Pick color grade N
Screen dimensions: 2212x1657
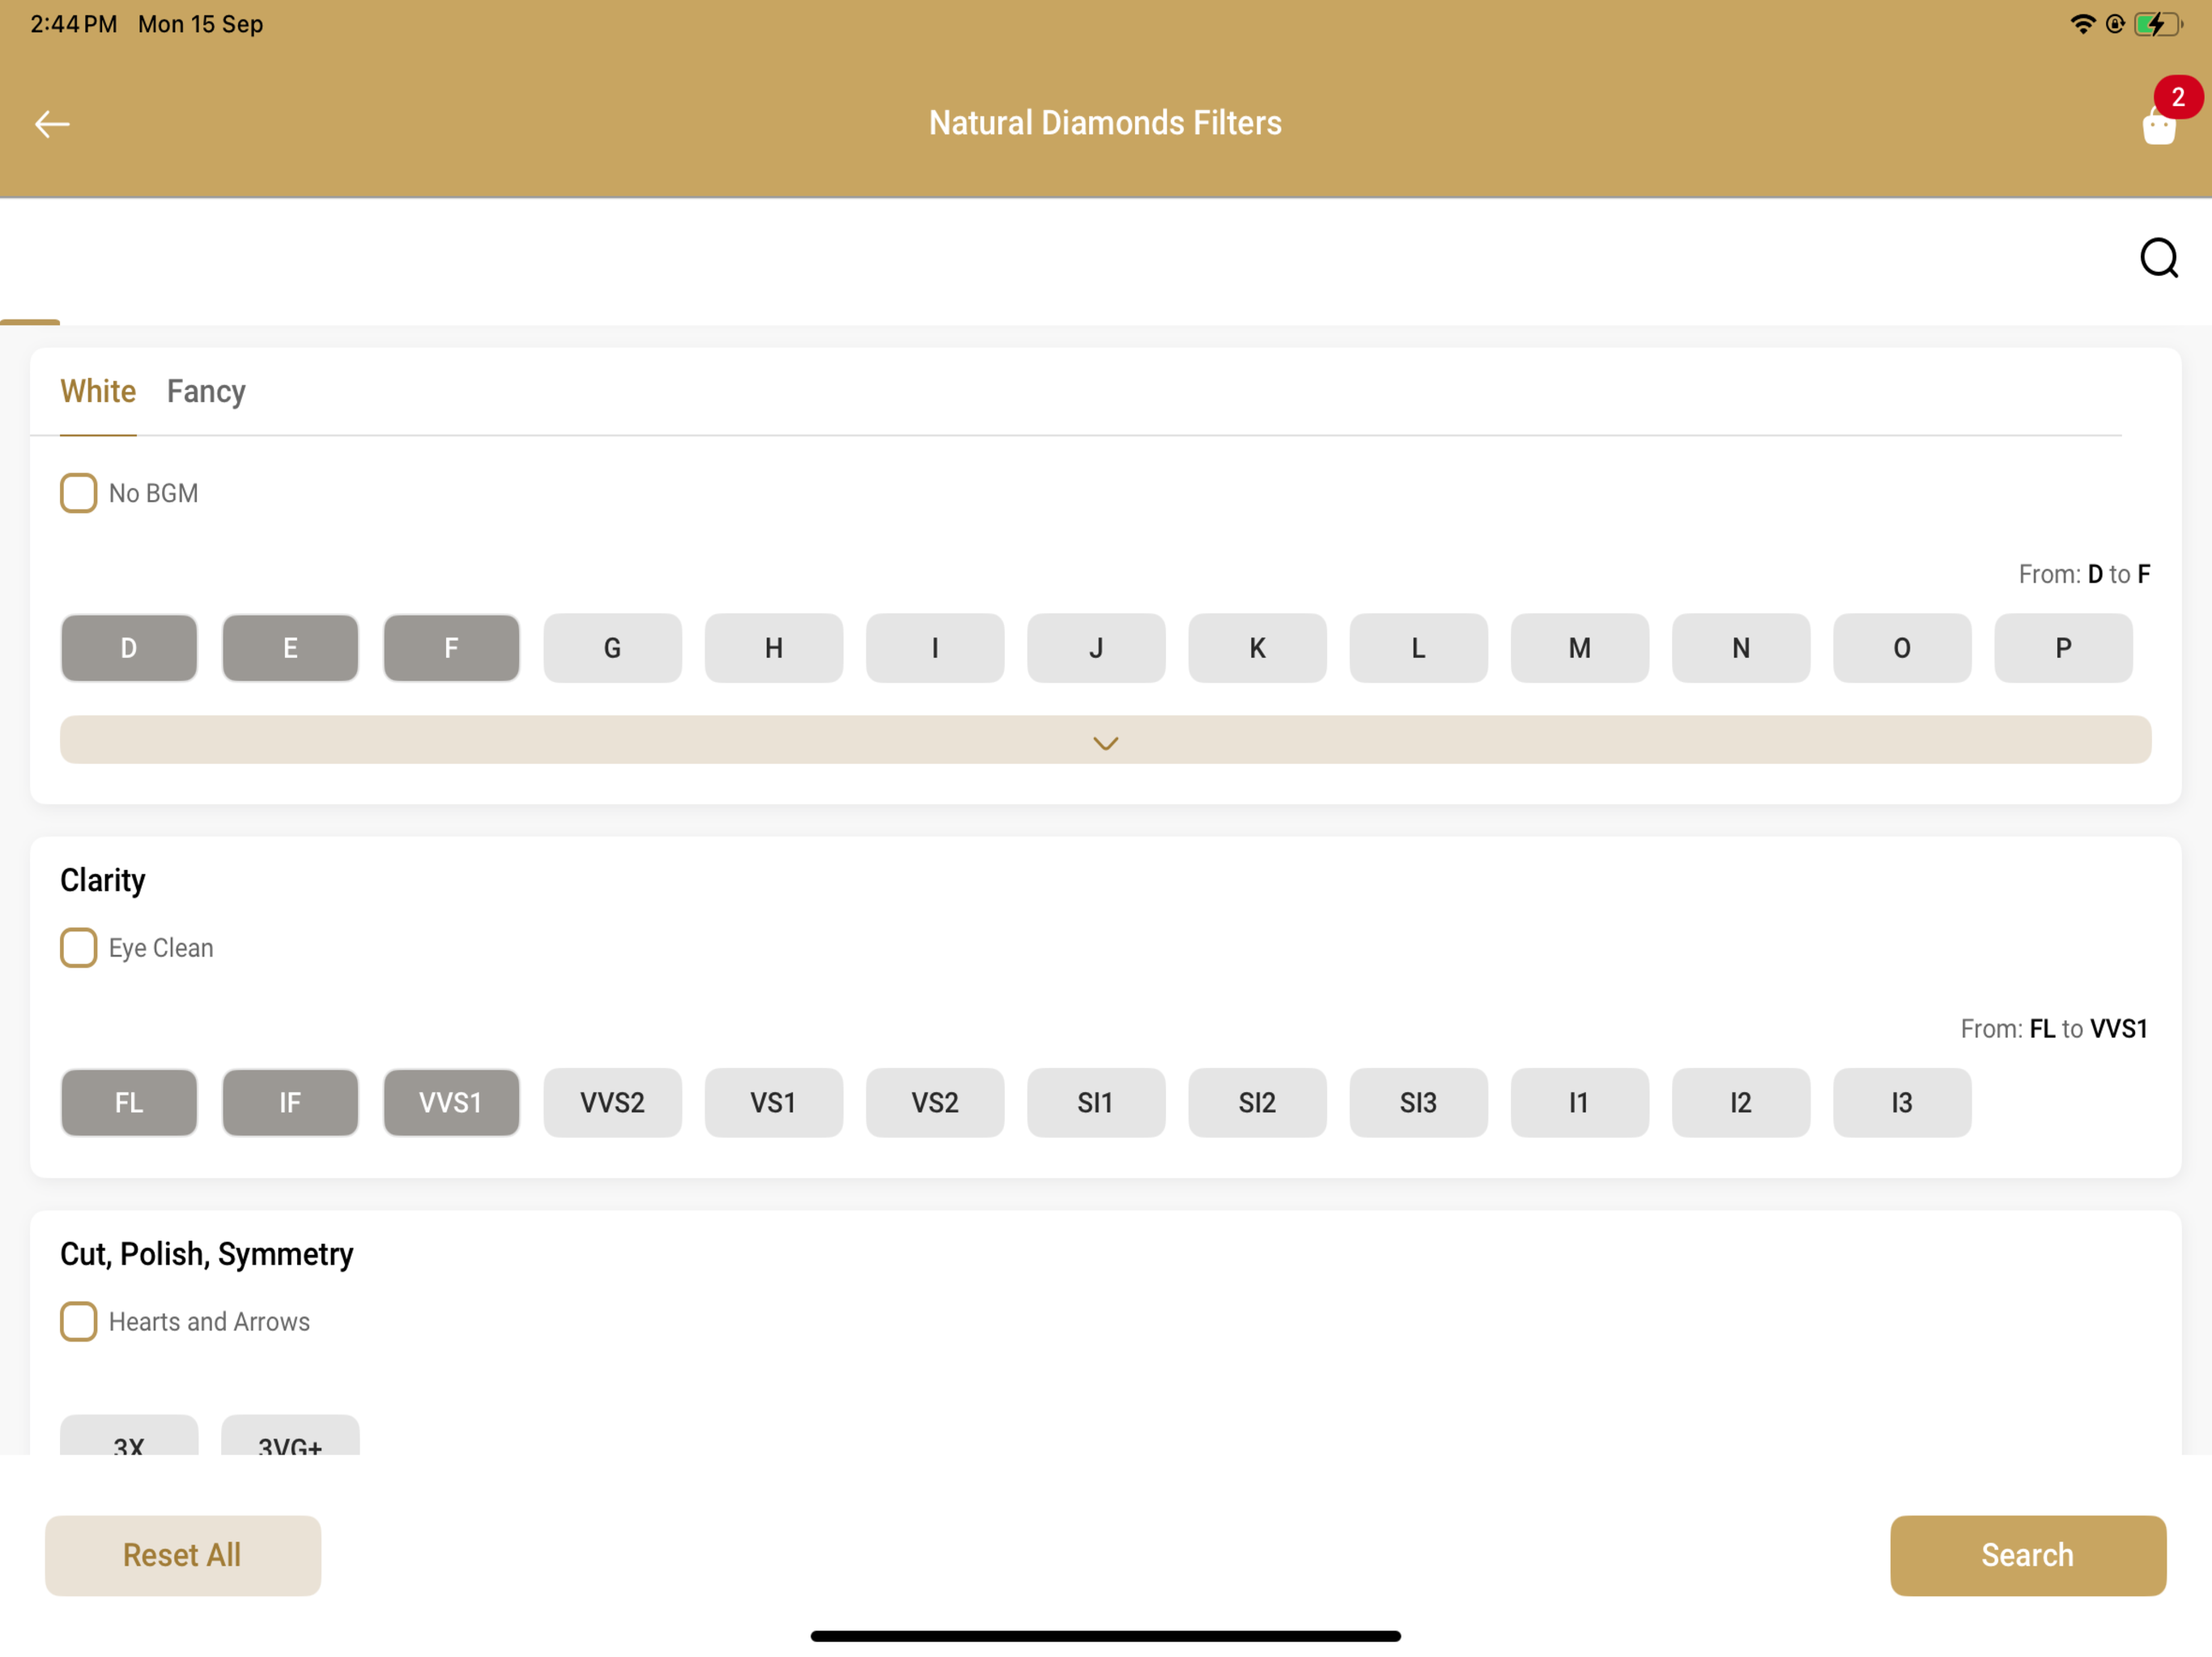click(x=1741, y=647)
